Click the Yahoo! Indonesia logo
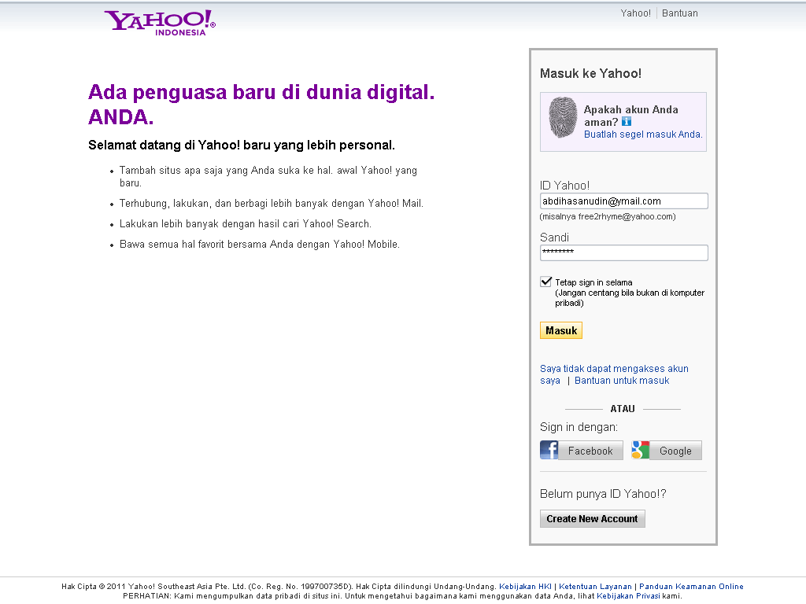The width and height of the screenshot is (806, 604). (160, 23)
